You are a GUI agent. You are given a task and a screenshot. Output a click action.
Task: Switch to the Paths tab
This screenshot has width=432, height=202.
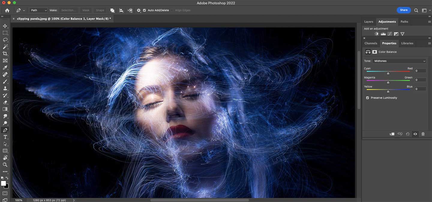tap(404, 22)
